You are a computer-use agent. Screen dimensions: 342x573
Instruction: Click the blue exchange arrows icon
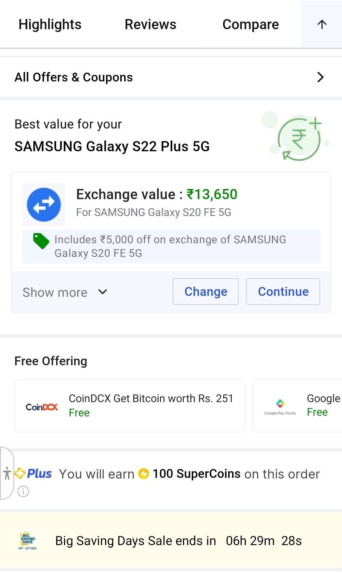44,205
